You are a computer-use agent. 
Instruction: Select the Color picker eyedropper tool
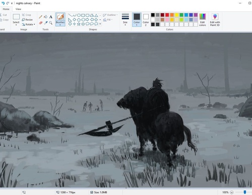coord(46,23)
